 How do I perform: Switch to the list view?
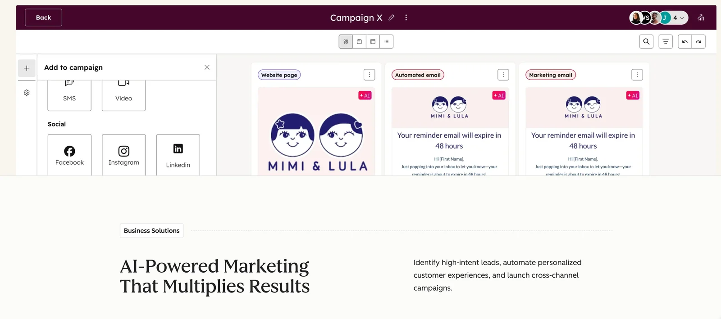pyautogui.click(x=387, y=41)
